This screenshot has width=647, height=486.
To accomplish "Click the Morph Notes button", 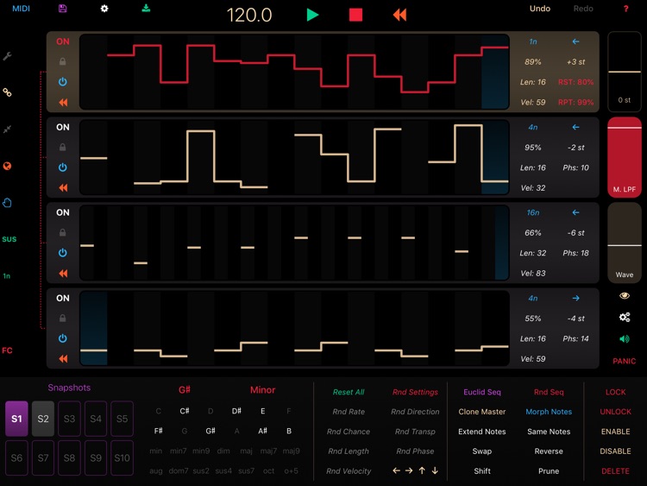I will coord(549,412).
